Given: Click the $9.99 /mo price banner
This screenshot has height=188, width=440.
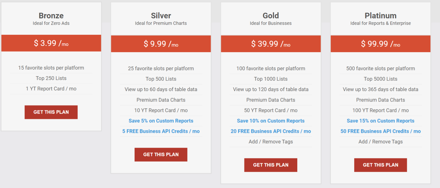Looking at the screenshot, I should click(161, 44).
